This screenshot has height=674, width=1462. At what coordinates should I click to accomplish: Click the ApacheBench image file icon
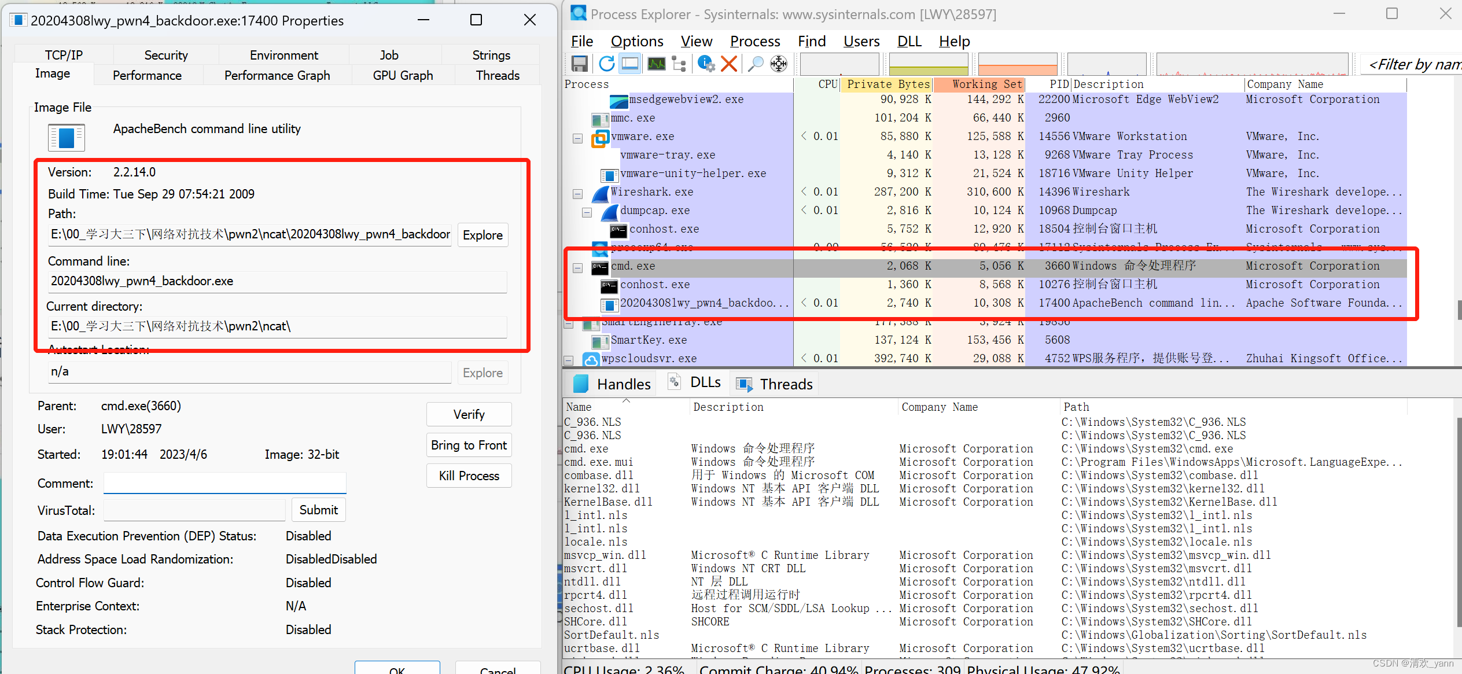pos(66,137)
